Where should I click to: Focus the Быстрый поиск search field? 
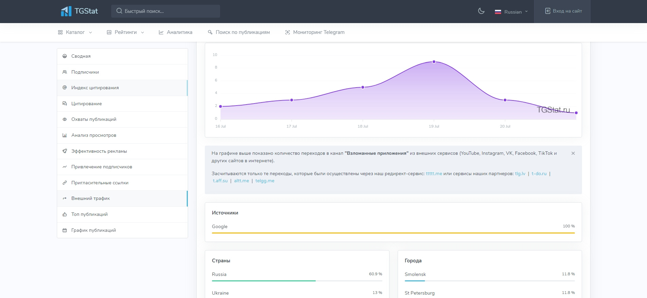pyautogui.click(x=166, y=11)
